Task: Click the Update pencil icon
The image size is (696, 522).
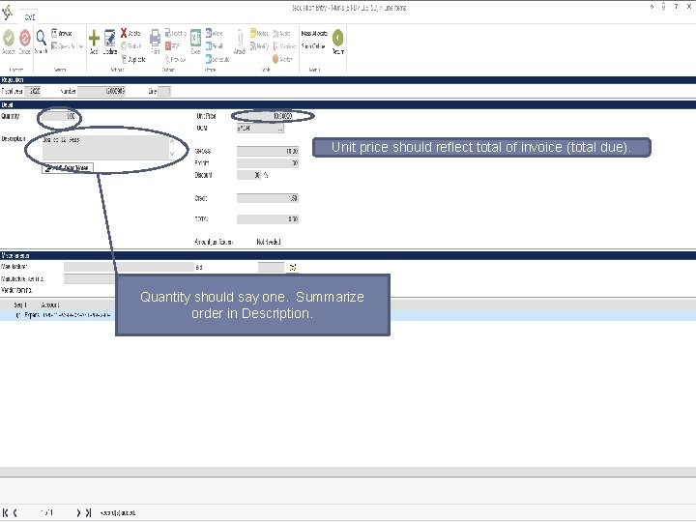Action: 109,38
